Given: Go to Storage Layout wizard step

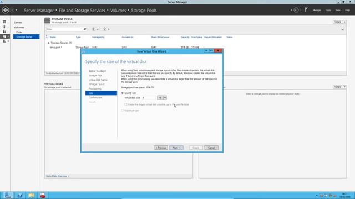Looking at the screenshot, I should tap(97, 84).
